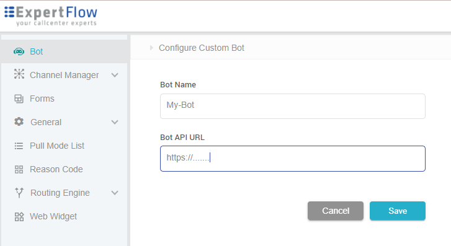Expand the Channel Manager chevron
Screen dimensions: 451x246
[x=115, y=76]
